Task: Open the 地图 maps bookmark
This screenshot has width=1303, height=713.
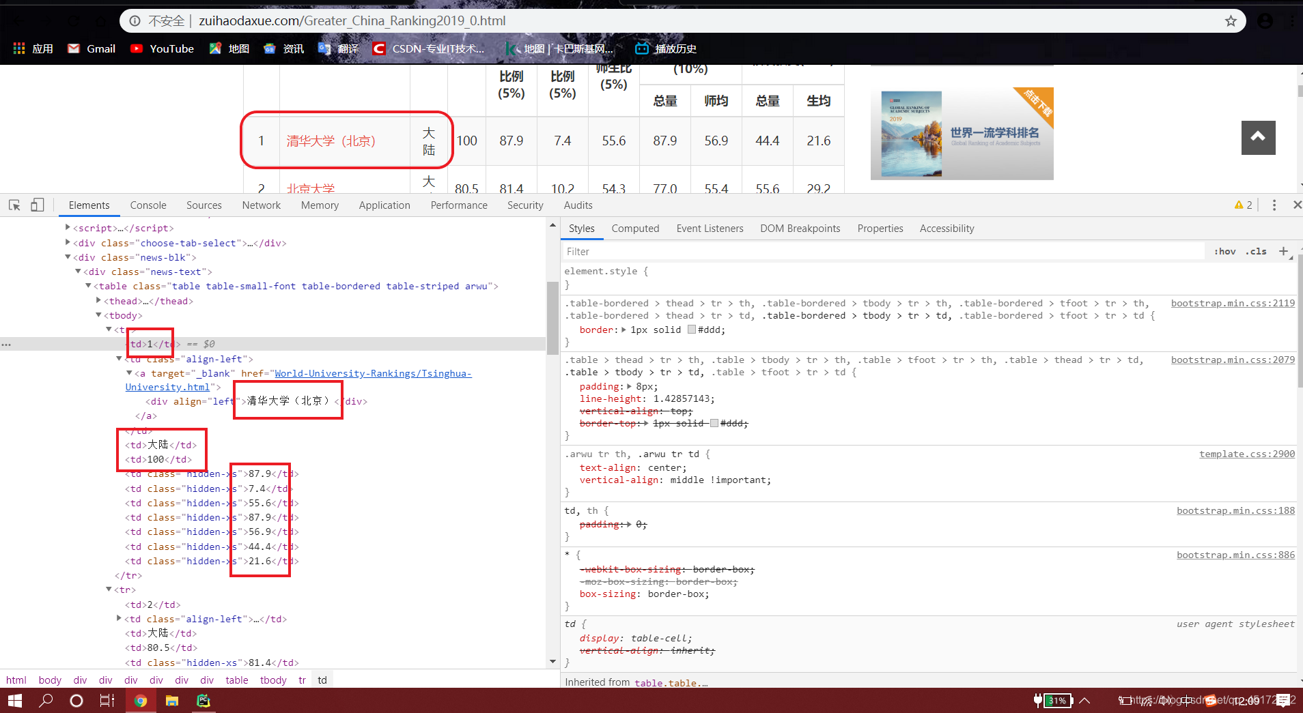Action: pyautogui.click(x=229, y=48)
